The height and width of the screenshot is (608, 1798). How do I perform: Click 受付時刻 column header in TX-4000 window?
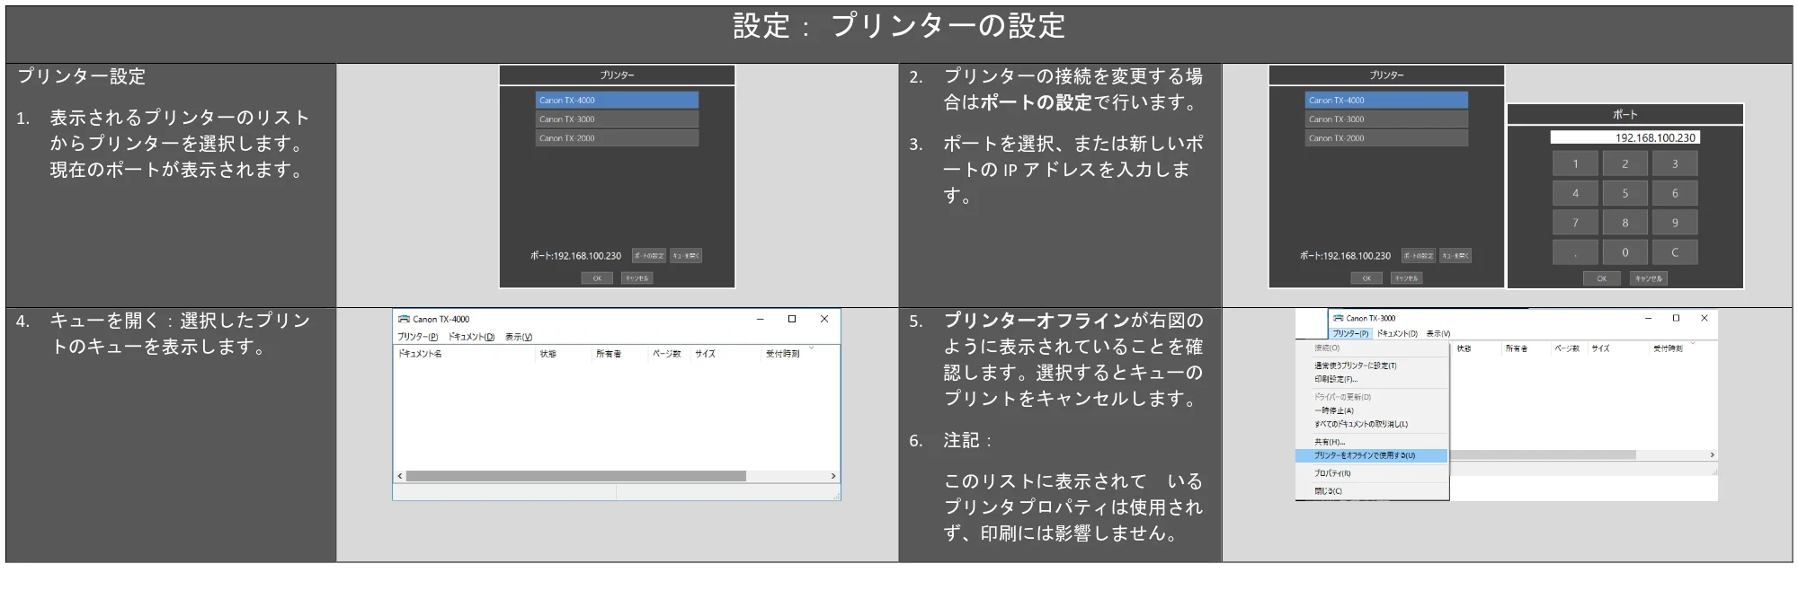click(x=782, y=354)
